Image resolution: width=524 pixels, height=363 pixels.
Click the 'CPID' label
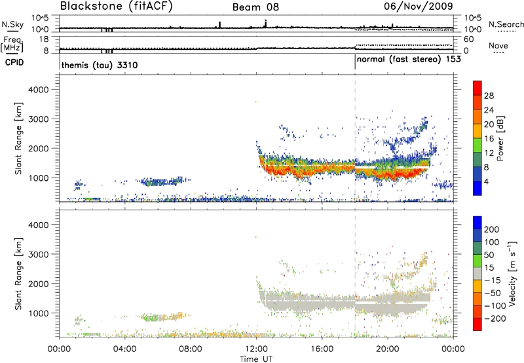(x=14, y=62)
